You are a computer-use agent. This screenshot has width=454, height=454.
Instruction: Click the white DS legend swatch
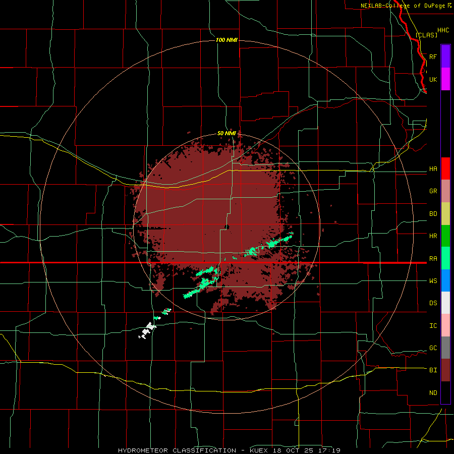(445, 303)
